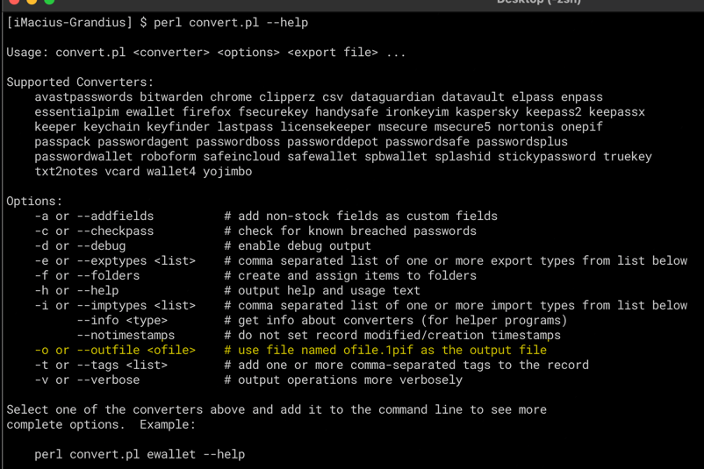Click the "Options:" heading text
Screen dimensions: 704x469
(34, 201)
